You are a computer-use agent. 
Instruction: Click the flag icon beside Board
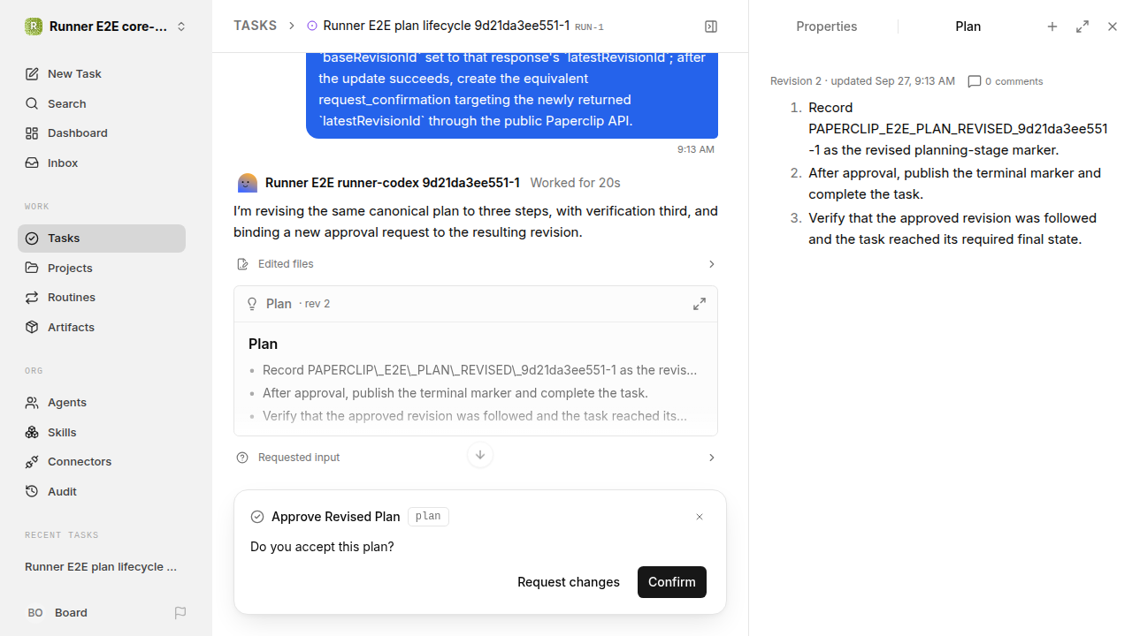point(180,612)
